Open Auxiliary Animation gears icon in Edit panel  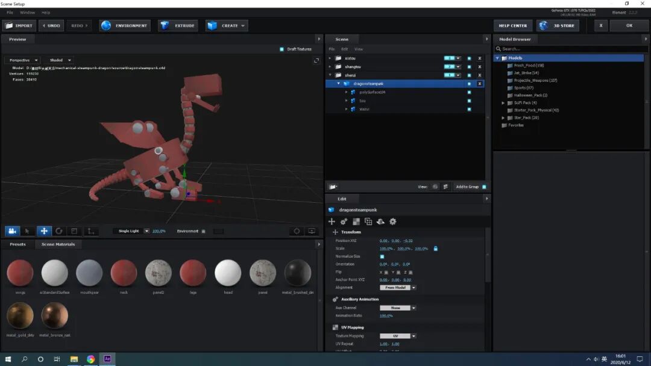coord(344,222)
